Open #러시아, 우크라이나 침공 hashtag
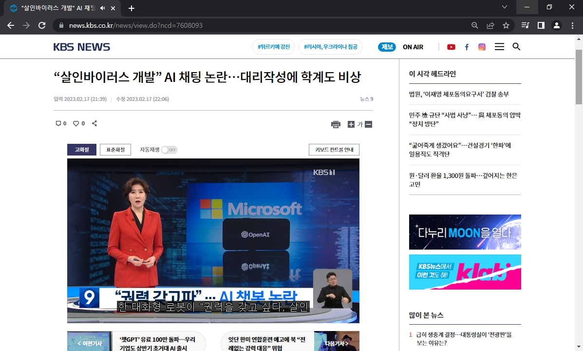Image resolution: width=583 pixels, height=351 pixels. point(331,47)
